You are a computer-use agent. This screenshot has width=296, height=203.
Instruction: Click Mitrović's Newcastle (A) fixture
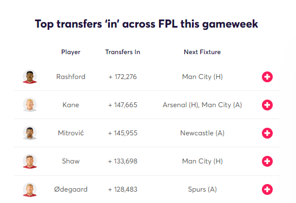point(202,133)
